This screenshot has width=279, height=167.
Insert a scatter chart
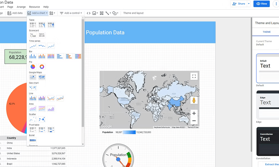[x=33, y=119]
